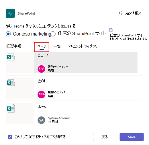Image resolution: width=149 pixels, height=145 pixels.
Task: Click the heading about adding content to a Teams チャネル
Action: pos(41,26)
